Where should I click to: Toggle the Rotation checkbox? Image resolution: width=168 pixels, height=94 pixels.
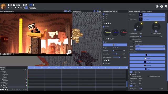[104, 27]
